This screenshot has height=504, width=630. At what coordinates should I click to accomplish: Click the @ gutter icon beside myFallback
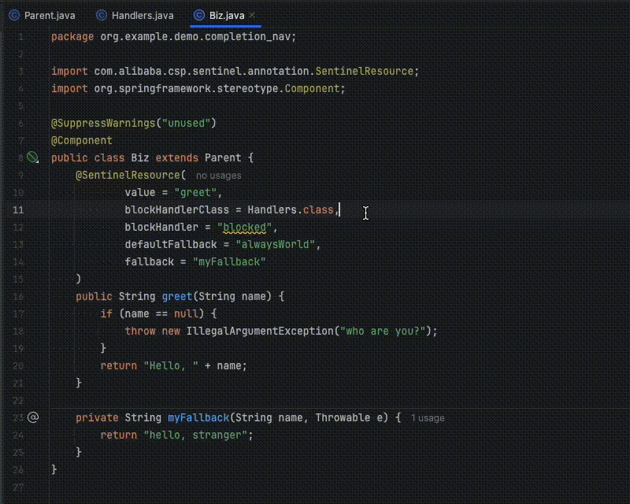[33, 417]
